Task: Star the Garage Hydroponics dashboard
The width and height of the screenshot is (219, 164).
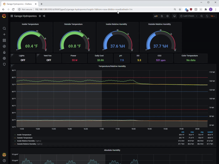Action: pyautogui.click(x=40, y=16)
